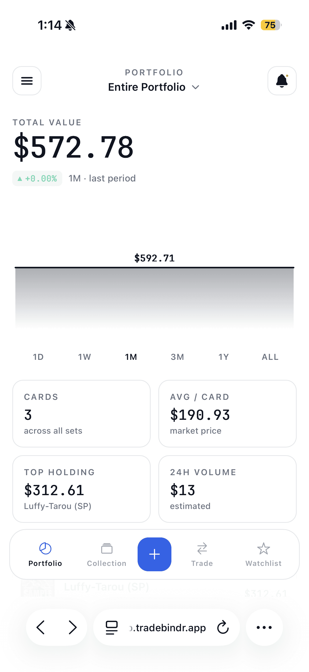Open browser tabs overview icon
Image resolution: width=309 pixels, height=672 pixels.
pyautogui.click(x=112, y=627)
